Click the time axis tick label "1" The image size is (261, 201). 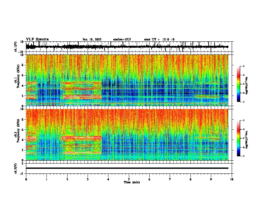pos(46,179)
